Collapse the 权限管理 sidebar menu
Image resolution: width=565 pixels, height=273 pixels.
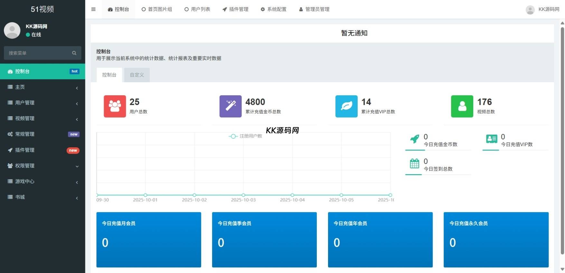(42, 166)
